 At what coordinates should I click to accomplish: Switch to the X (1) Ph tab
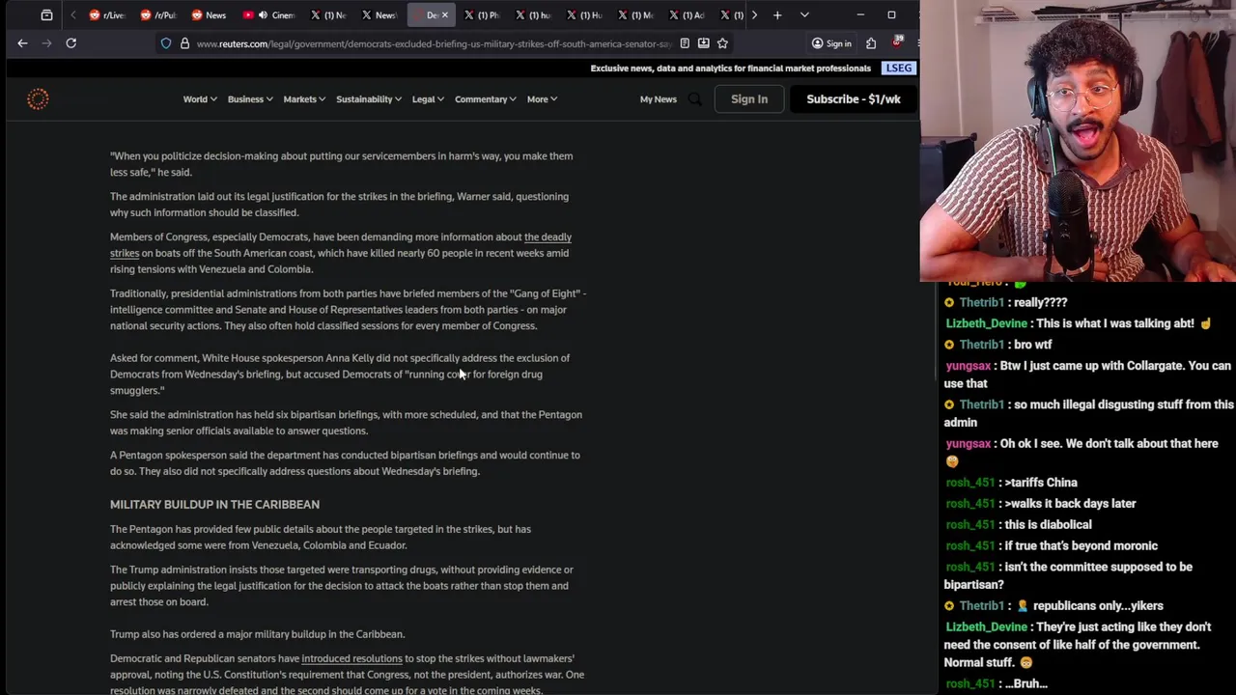[x=481, y=15]
